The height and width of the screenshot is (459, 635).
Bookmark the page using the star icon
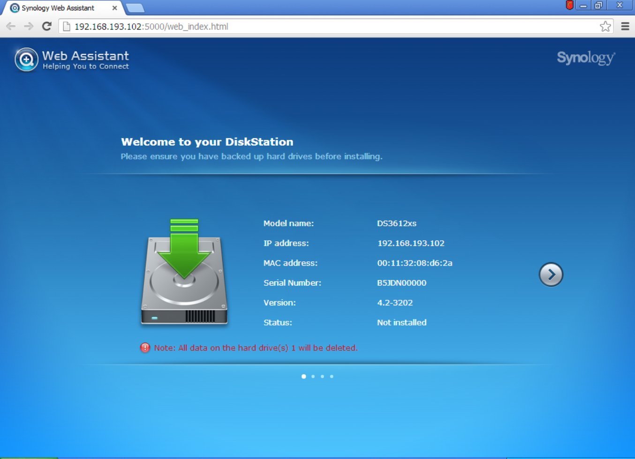[x=605, y=27]
